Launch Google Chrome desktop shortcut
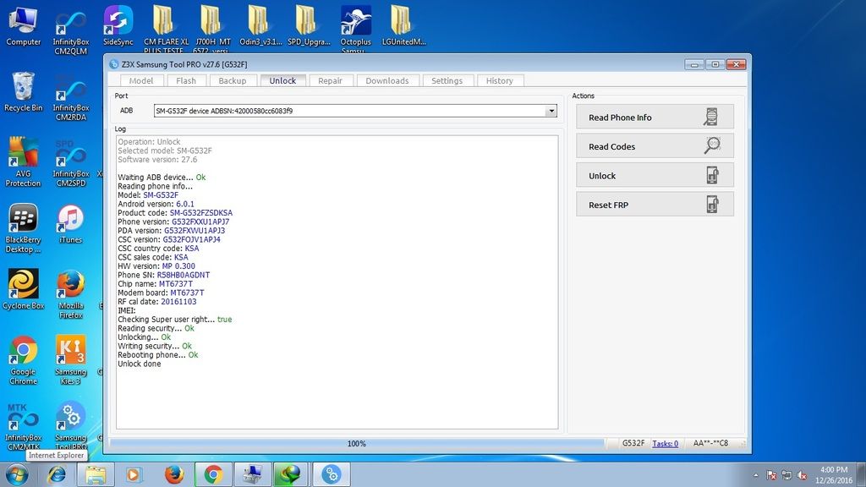 click(23, 353)
